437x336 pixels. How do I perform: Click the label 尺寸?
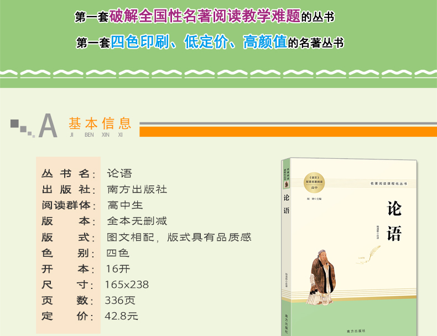point(68,285)
